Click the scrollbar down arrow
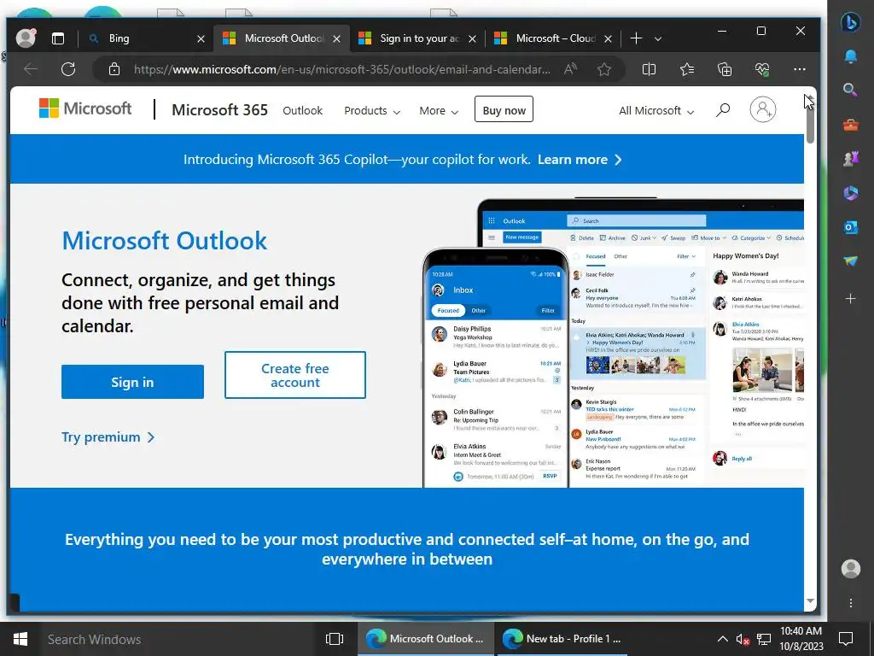This screenshot has width=874, height=656. pos(811,600)
